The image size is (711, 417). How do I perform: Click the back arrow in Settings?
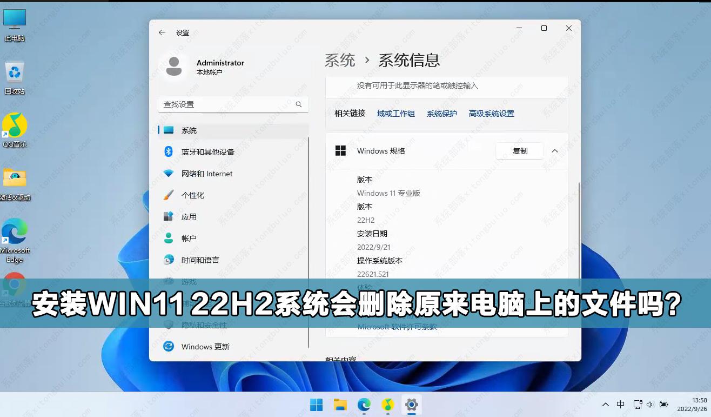(x=162, y=32)
